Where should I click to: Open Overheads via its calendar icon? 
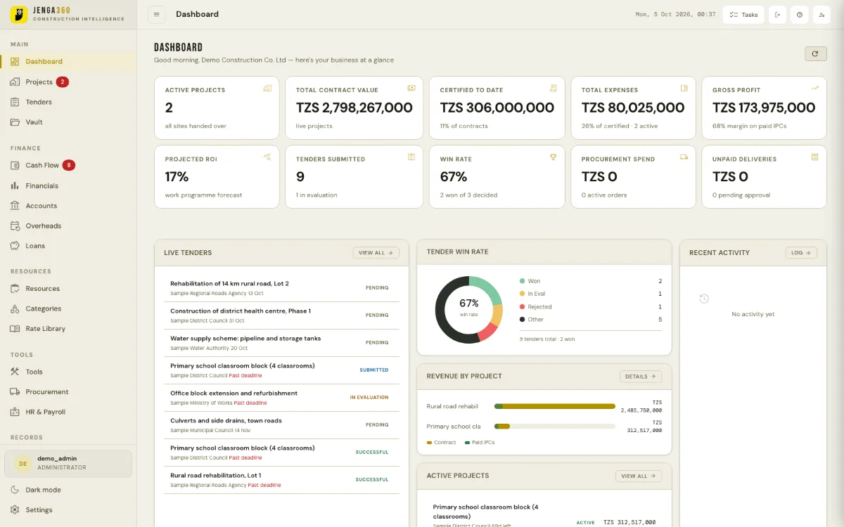click(x=15, y=226)
